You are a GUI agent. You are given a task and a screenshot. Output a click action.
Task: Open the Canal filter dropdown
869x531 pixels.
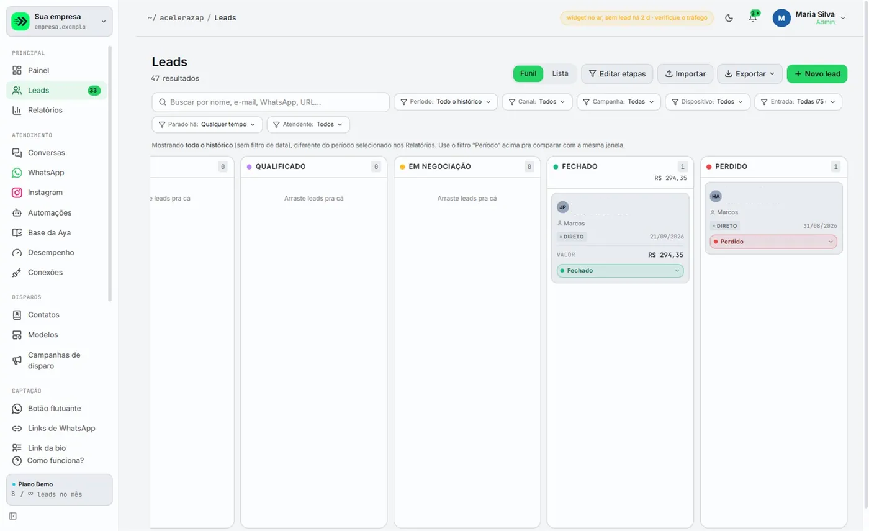coord(537,101)
